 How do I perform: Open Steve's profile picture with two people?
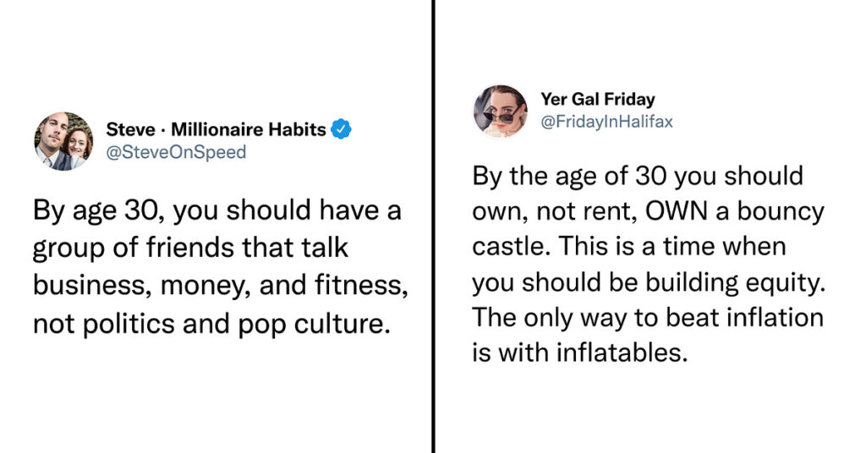click(x=63, y=141)
